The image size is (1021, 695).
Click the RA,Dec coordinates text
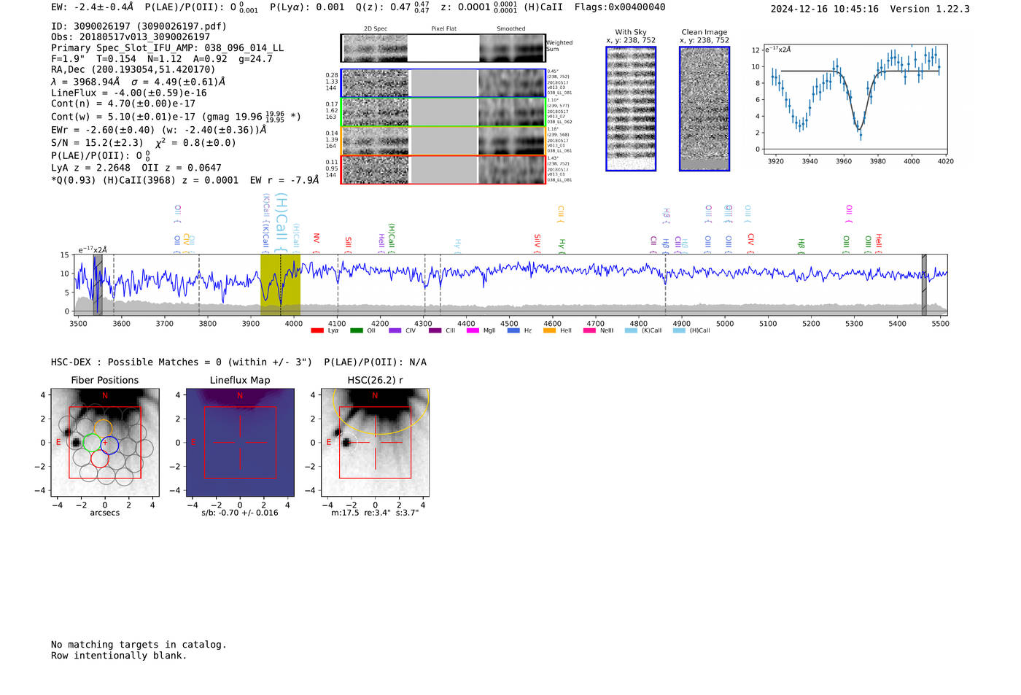[x=133, y=69]
